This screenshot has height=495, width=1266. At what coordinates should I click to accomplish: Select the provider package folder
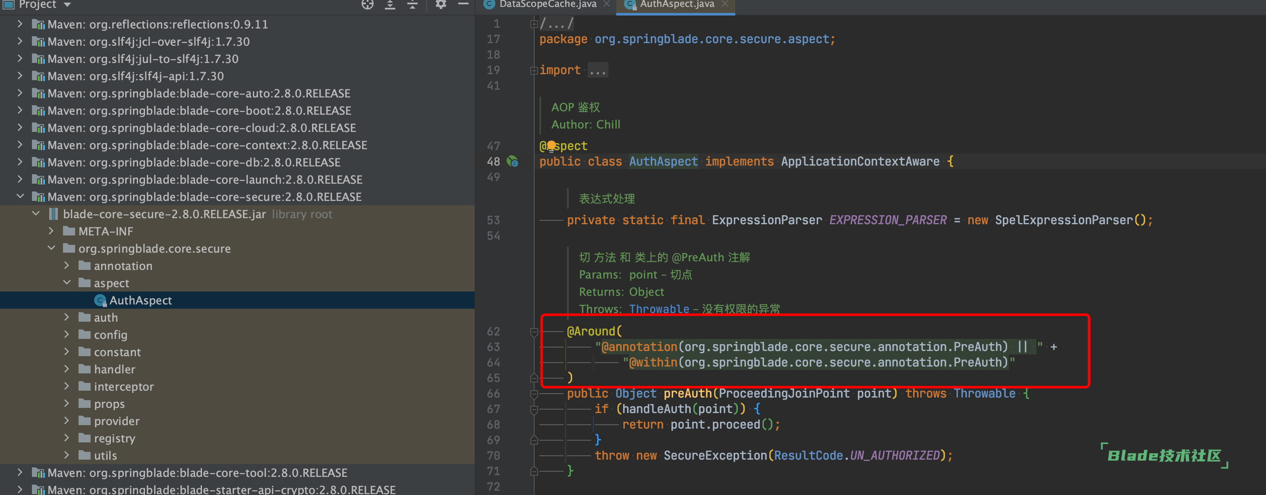coord(117,421)
